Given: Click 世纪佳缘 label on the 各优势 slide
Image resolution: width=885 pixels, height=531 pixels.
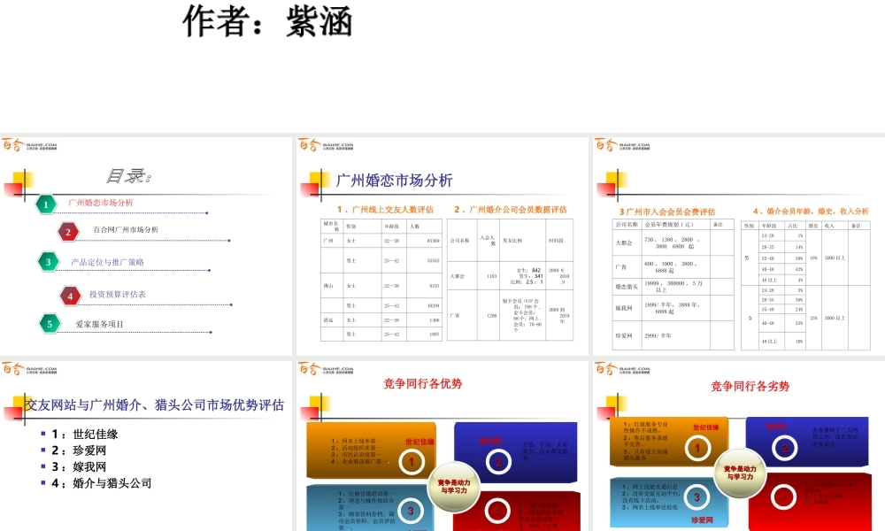Looking at the screenshot, I should pyautogui.click(x=419, y=442).
